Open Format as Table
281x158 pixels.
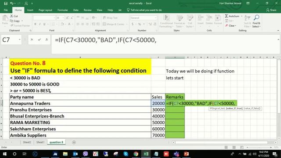(179, 21)
